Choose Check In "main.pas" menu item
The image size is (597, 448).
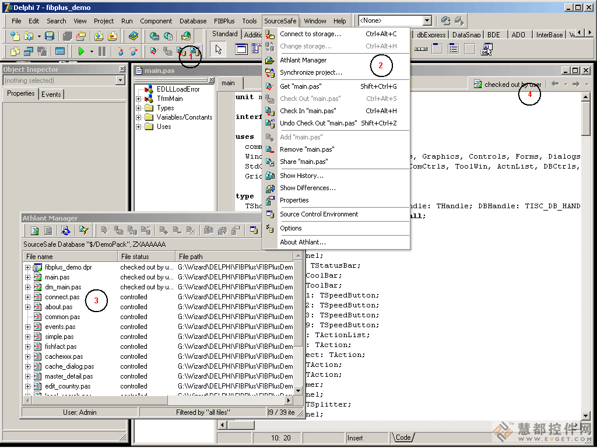tap(336, 111)
